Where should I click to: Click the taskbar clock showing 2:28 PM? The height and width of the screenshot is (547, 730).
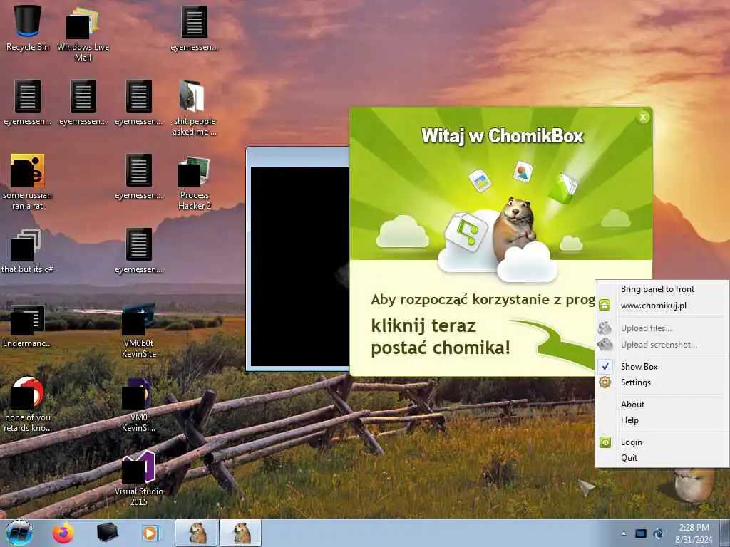694,533
